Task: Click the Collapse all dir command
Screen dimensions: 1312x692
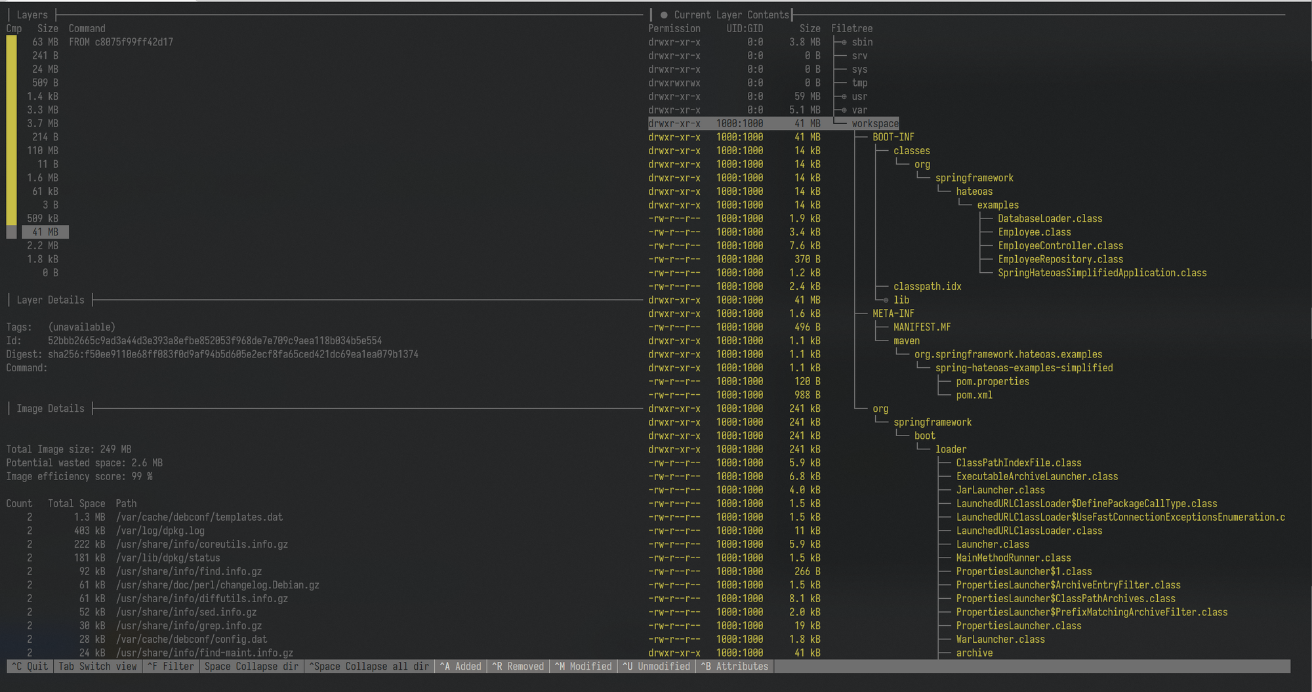Action: [369, 666]
